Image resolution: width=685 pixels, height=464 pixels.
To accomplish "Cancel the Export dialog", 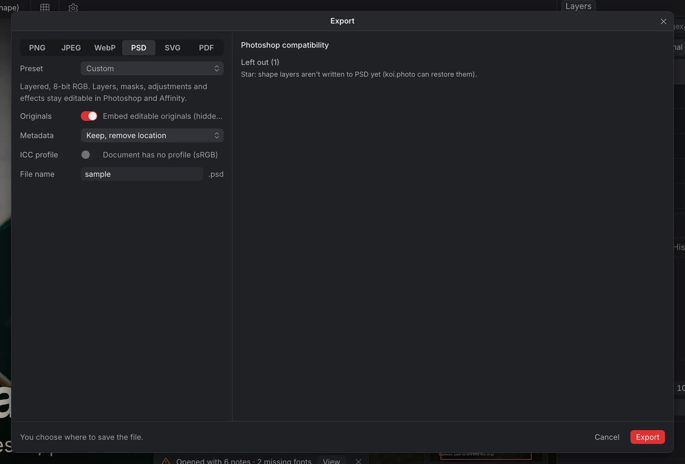I will (x=607, y=437).
